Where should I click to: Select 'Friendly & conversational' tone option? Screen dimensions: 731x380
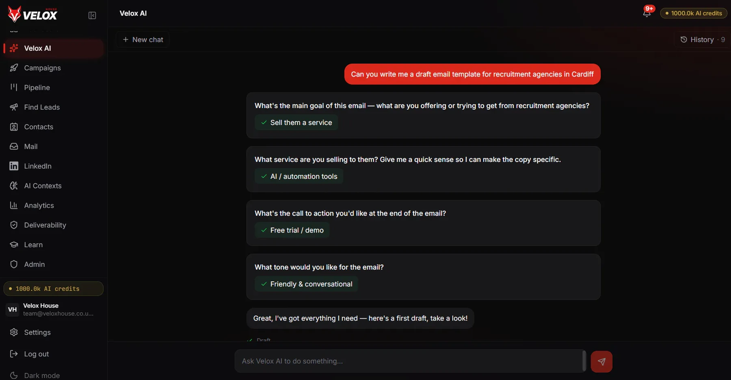(307, 284)
